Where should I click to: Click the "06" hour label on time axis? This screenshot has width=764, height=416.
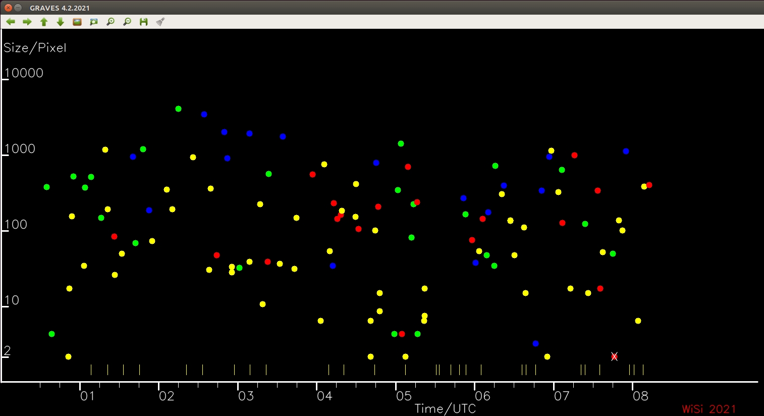point(482,396)
